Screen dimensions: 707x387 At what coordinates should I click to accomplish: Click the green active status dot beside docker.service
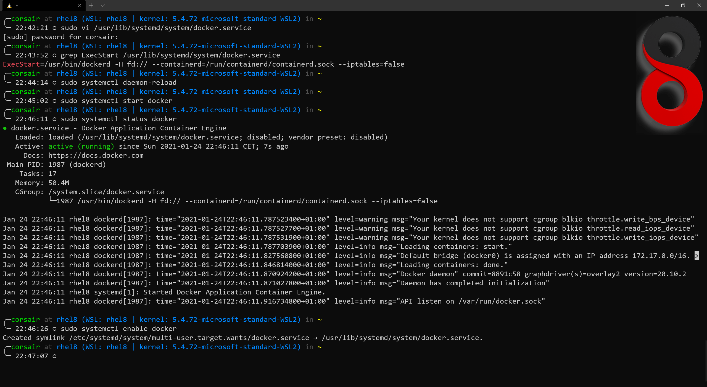coord(5,128)
